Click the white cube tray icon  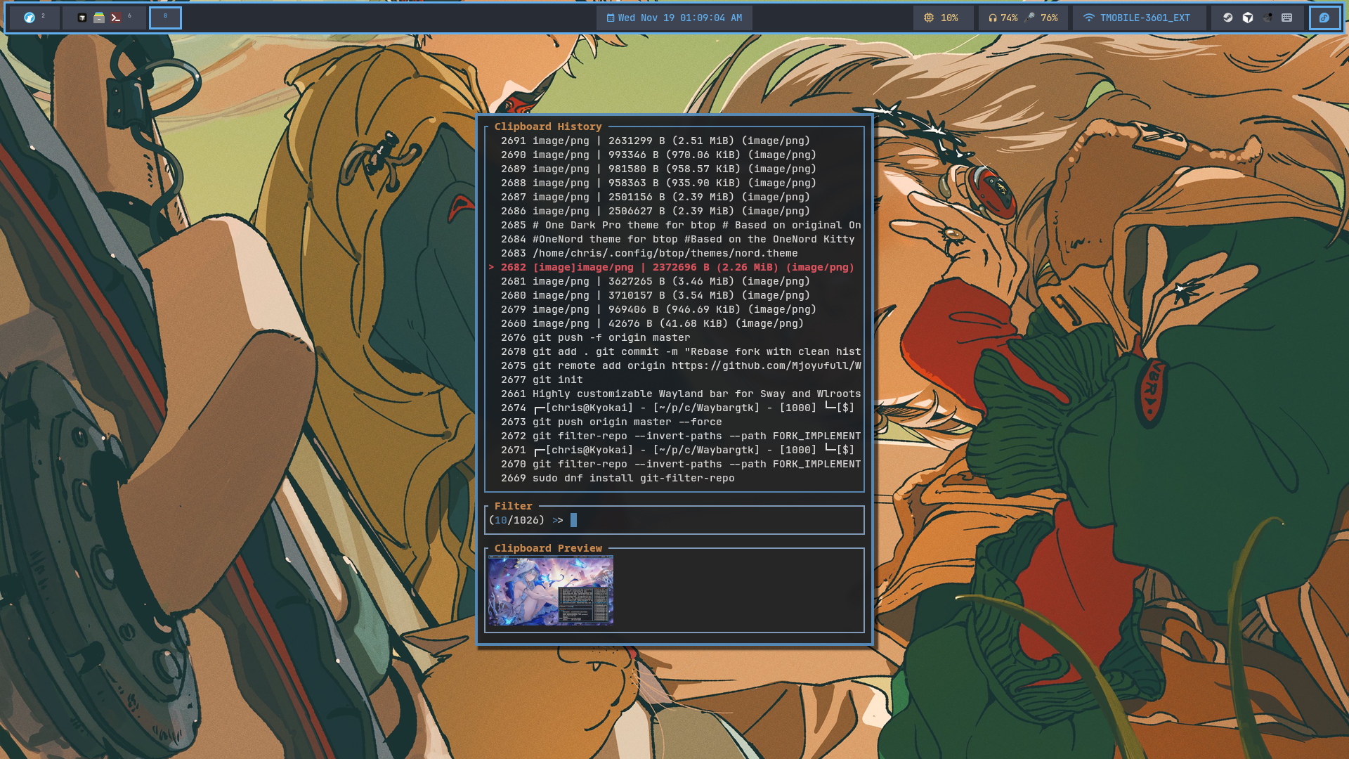[x=1248, y=18]
